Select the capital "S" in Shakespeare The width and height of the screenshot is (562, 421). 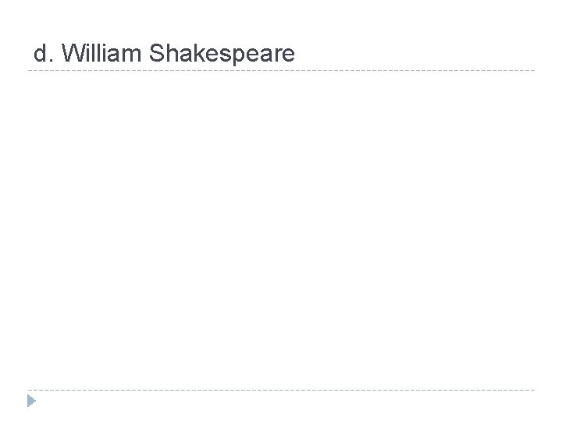pyautogui.click(x=156, y=53)
